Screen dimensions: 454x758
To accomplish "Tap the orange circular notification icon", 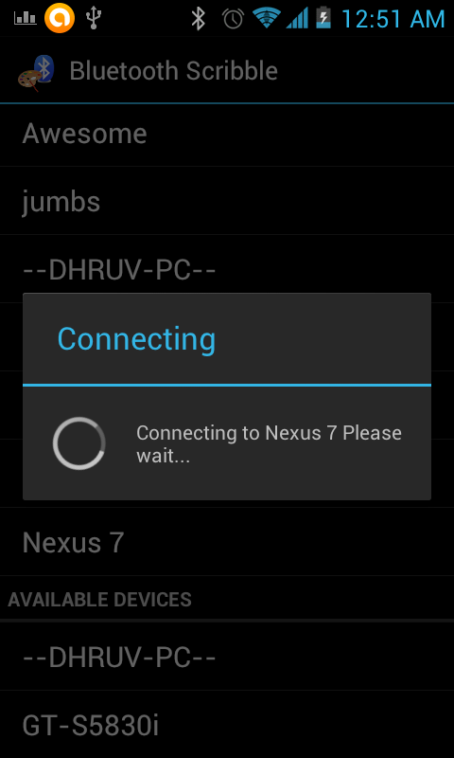I will pyautogui.click(x=60, y=18).
